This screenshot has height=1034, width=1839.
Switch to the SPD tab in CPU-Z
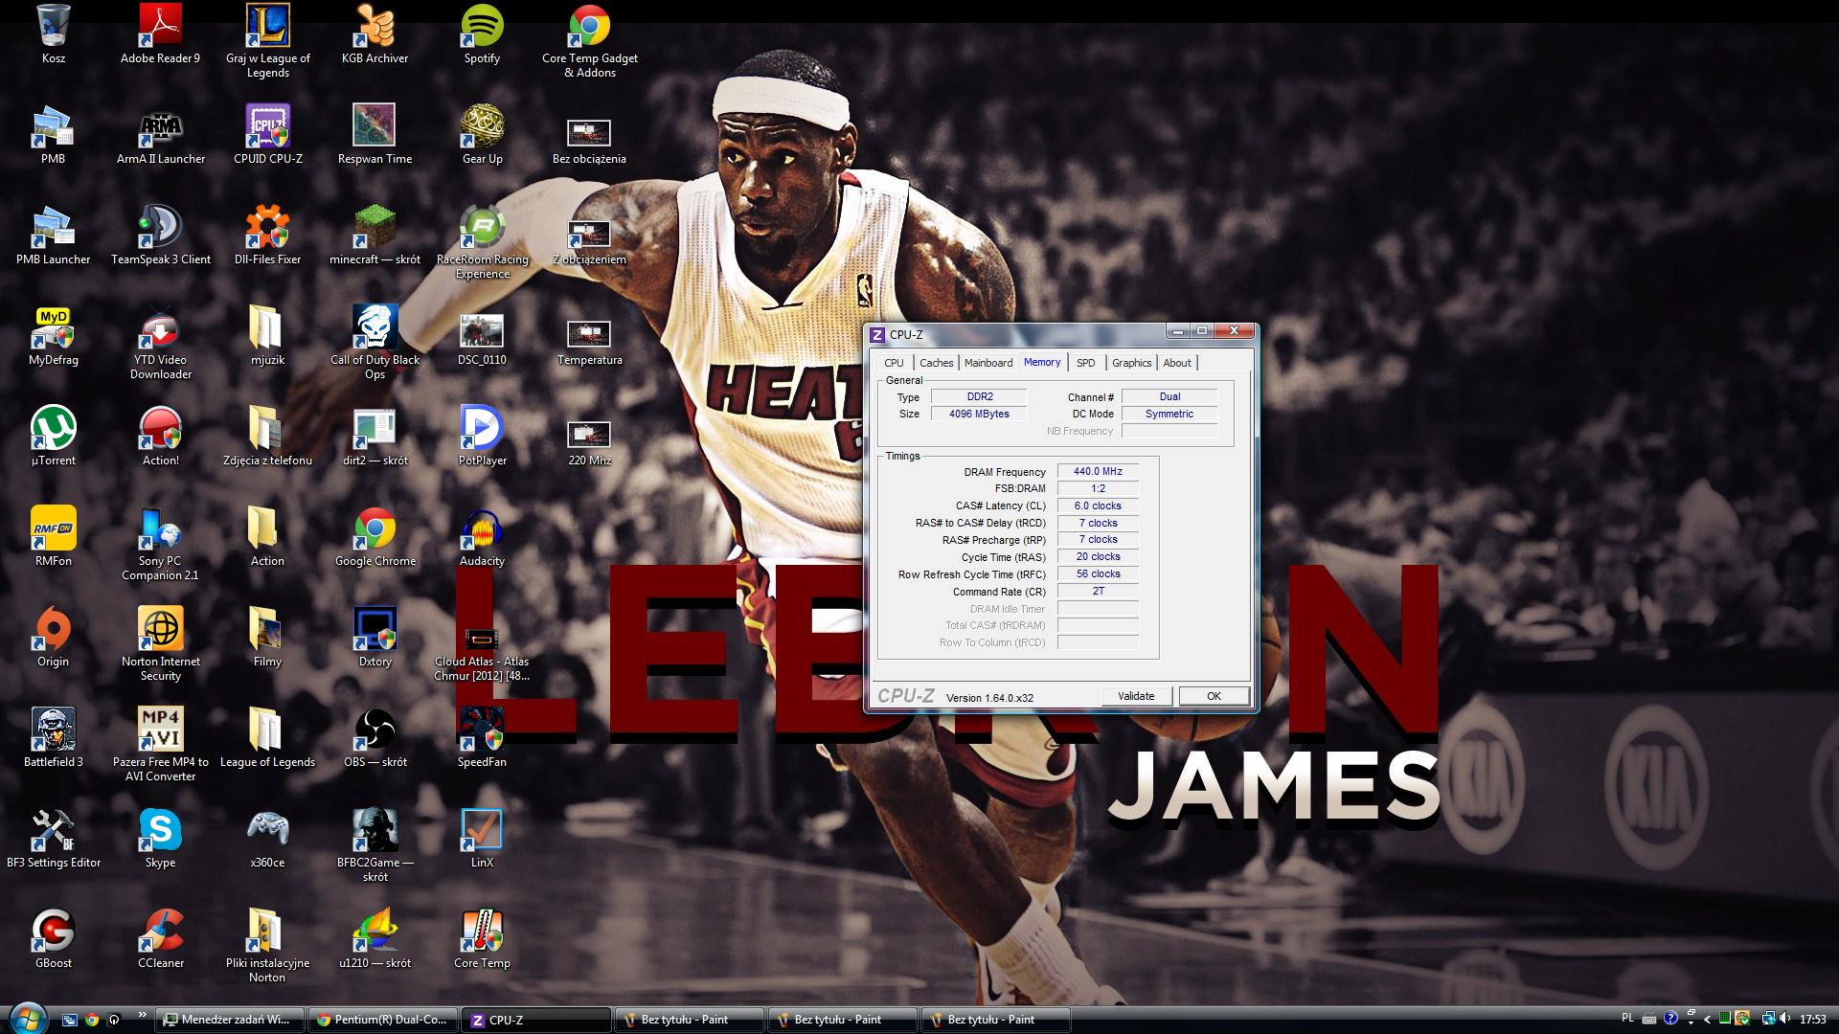pos(1085,363)
